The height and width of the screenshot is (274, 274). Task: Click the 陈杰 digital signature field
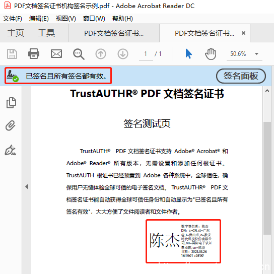(x=183, y=241)
